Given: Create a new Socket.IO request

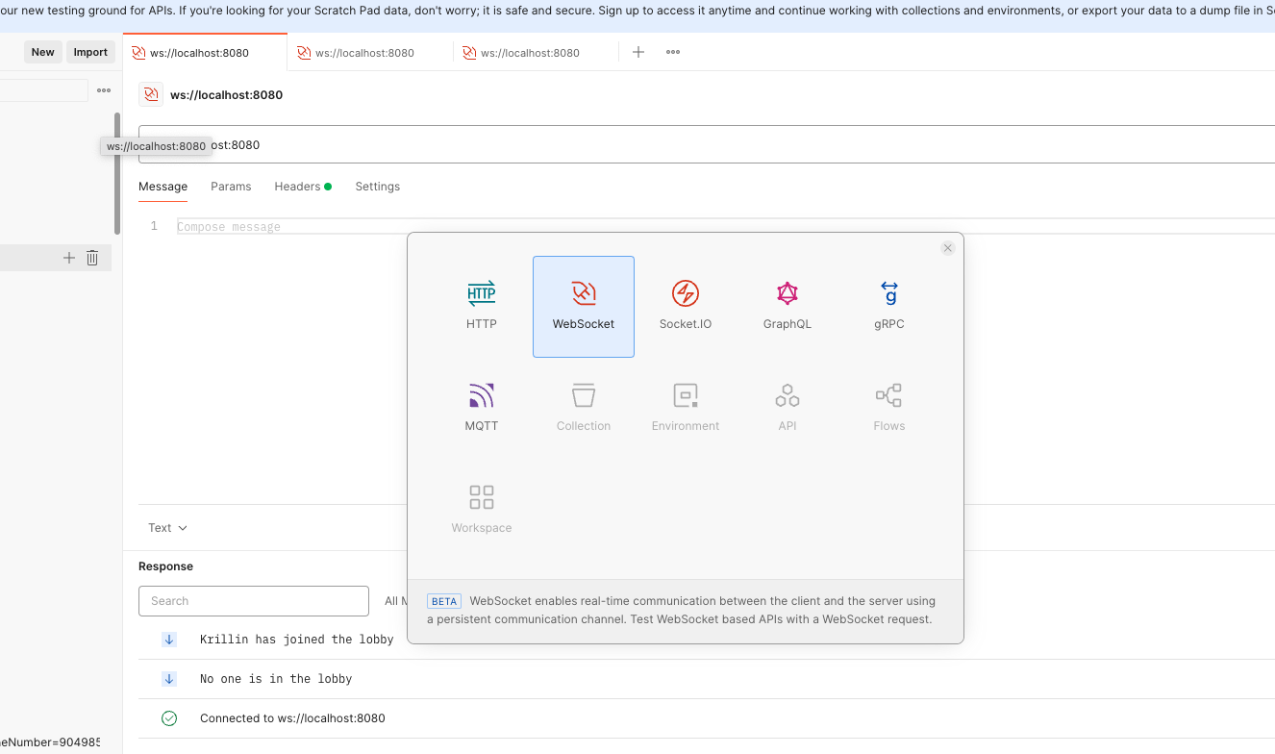Looking at the screenshot, I should (686, 307).
